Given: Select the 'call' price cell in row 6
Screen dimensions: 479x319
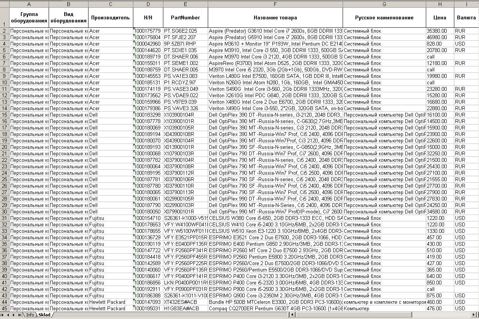Looking at the screenshot, I should tap(440, 57).
